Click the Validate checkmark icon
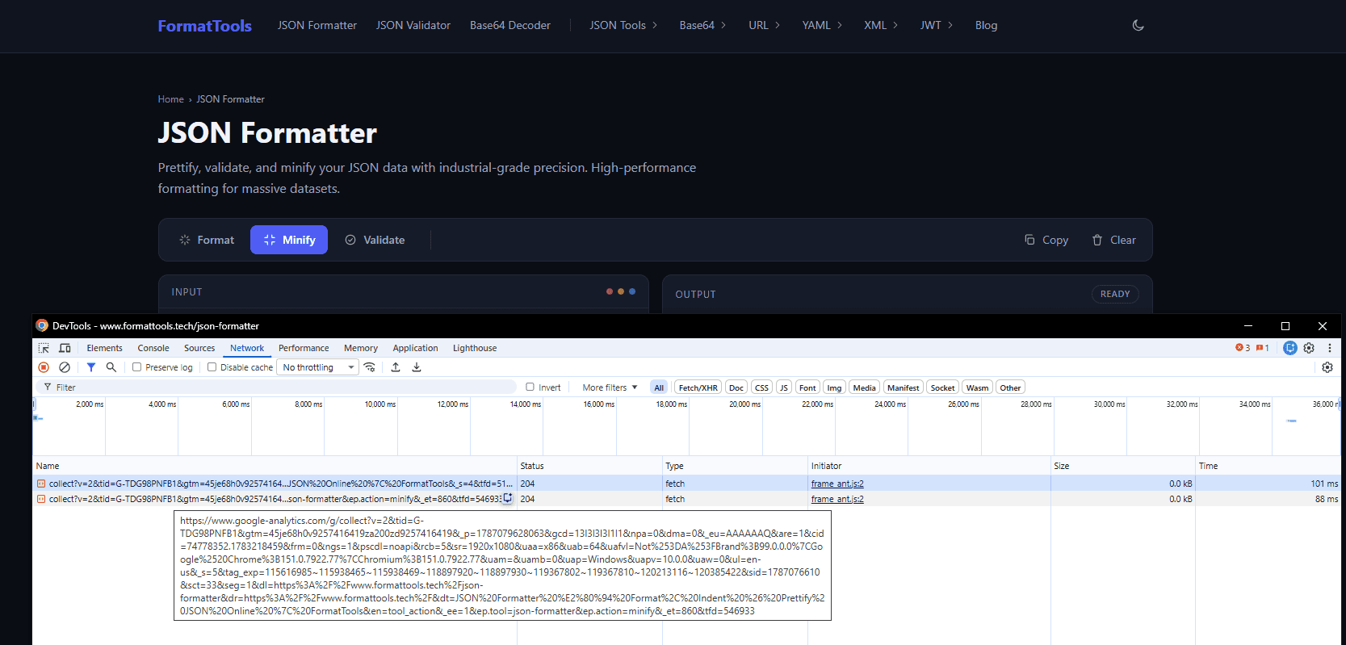The height and width of the screenshot is (645, 1346). (x=350, y=240)
